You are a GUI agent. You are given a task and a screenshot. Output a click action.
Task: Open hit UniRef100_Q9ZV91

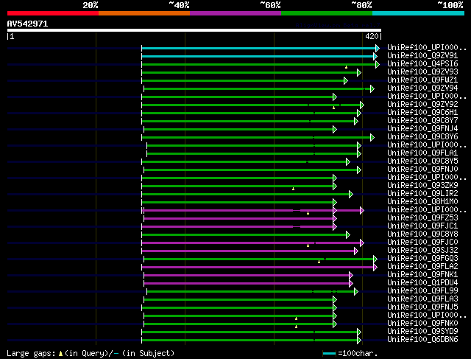tap(422, 55)
